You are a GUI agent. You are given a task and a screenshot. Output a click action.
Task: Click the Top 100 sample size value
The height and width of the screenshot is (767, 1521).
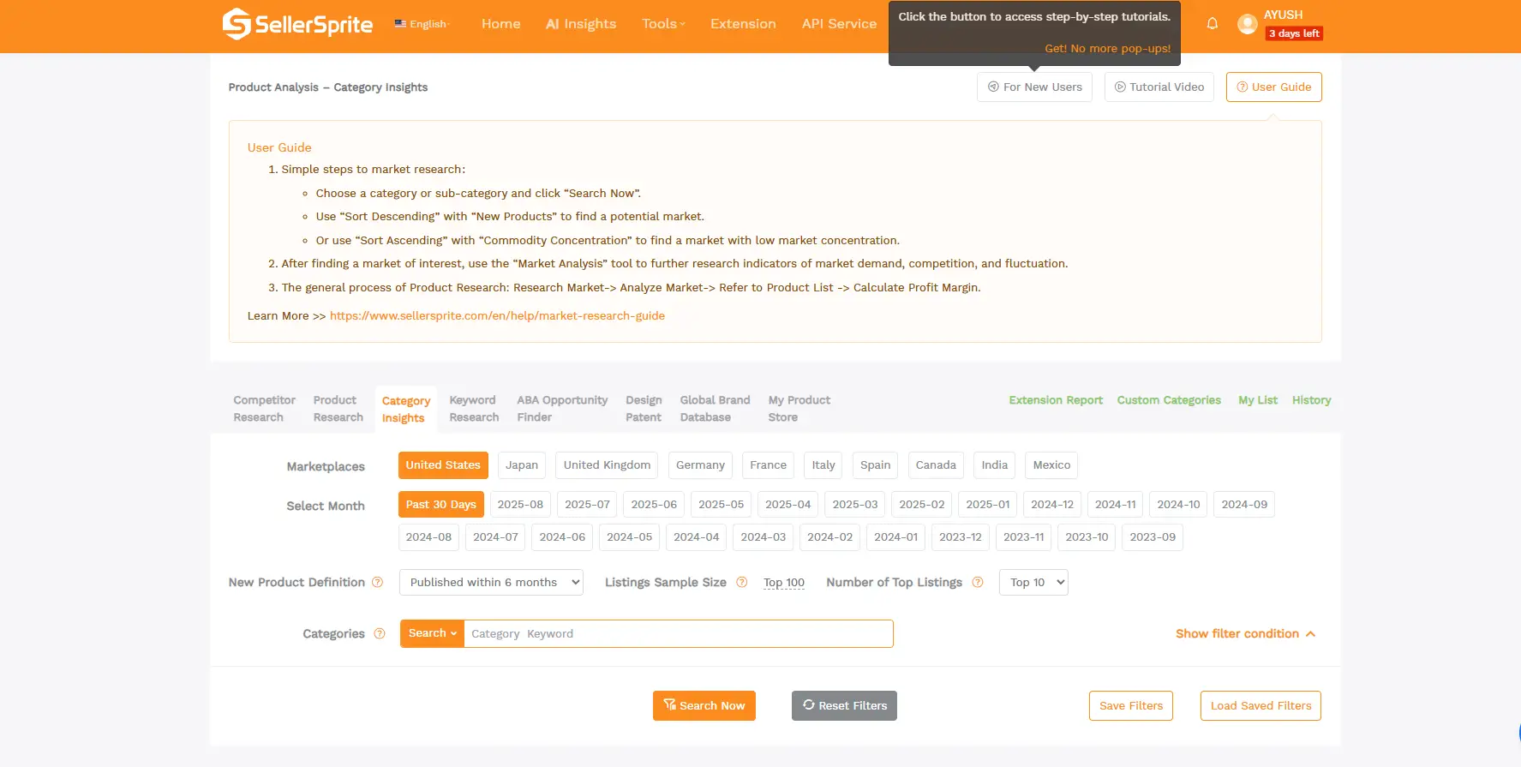[784, 583]
